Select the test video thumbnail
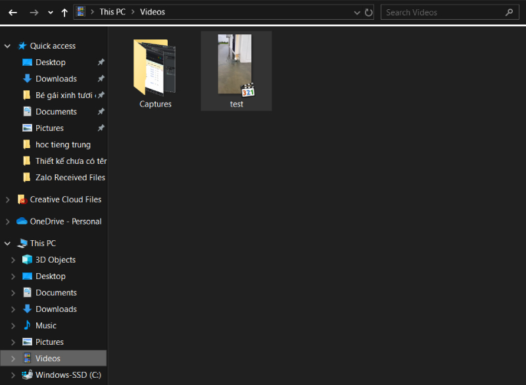The image size is (526, 385). point(235,69)
